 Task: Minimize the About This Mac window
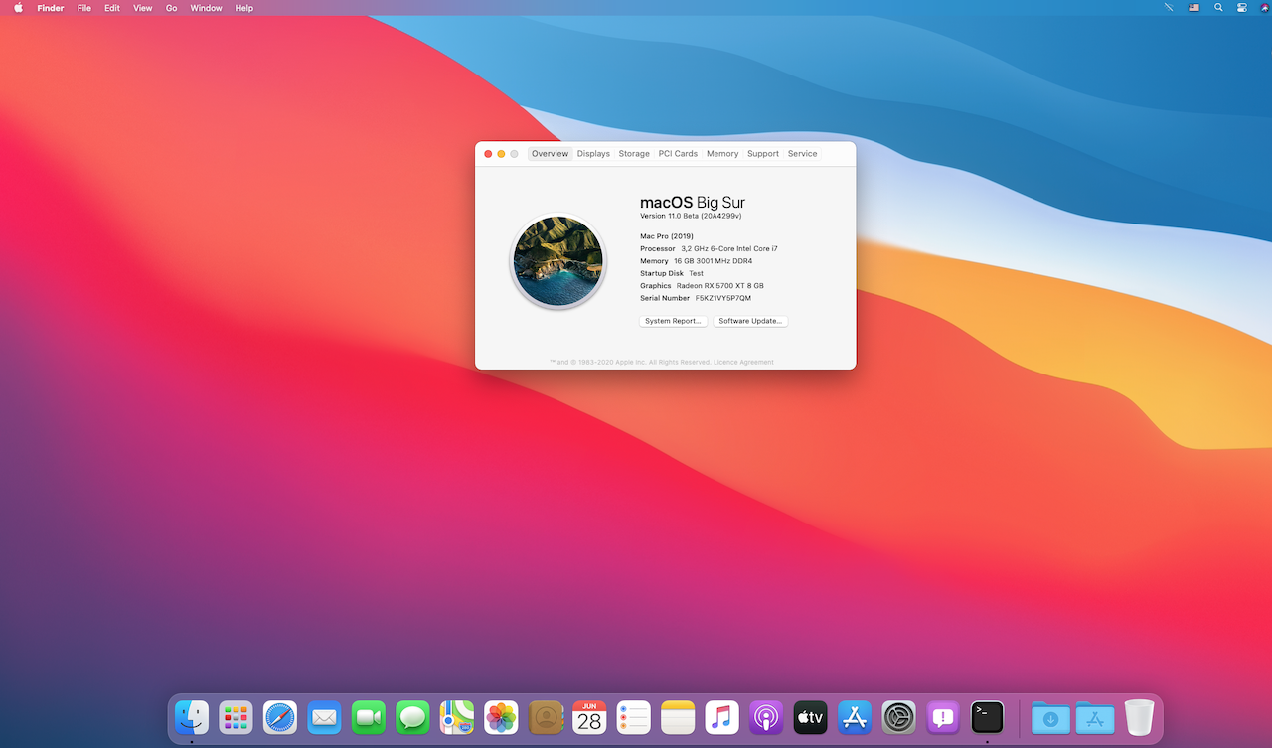pos(501,154)
